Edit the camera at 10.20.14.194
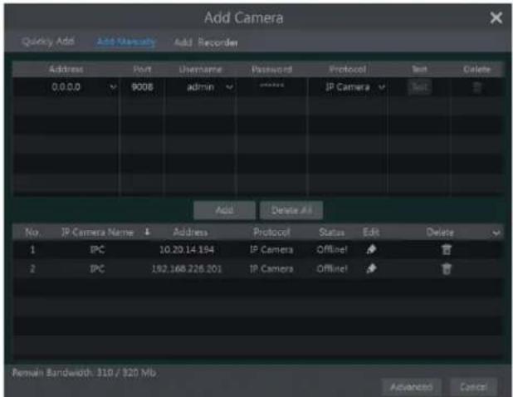 pos(371,250)
